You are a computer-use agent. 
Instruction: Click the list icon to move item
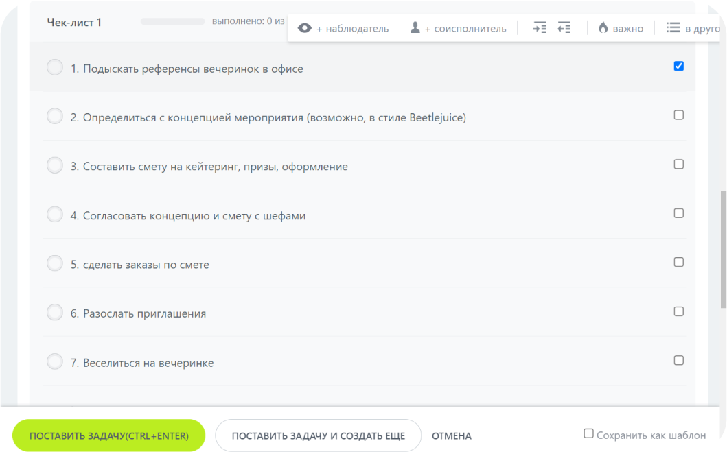pos(673,28)
